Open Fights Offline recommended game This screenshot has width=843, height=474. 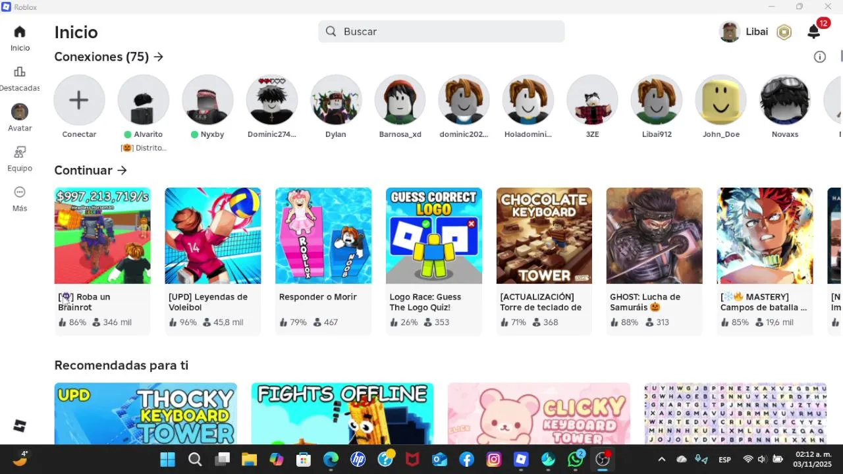342,413
